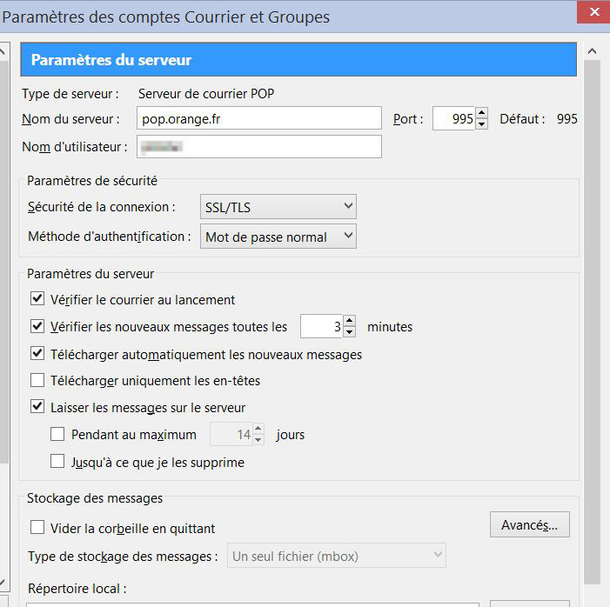Toggle 'Vérifier le courrier au lancement' checkbox
Viewport: 610px width, 607px height.
click(37, 299)
